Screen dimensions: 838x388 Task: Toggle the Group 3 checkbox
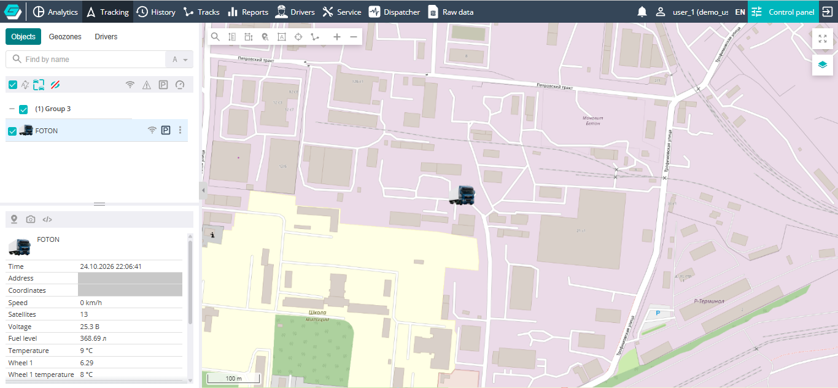click(23, 109)
